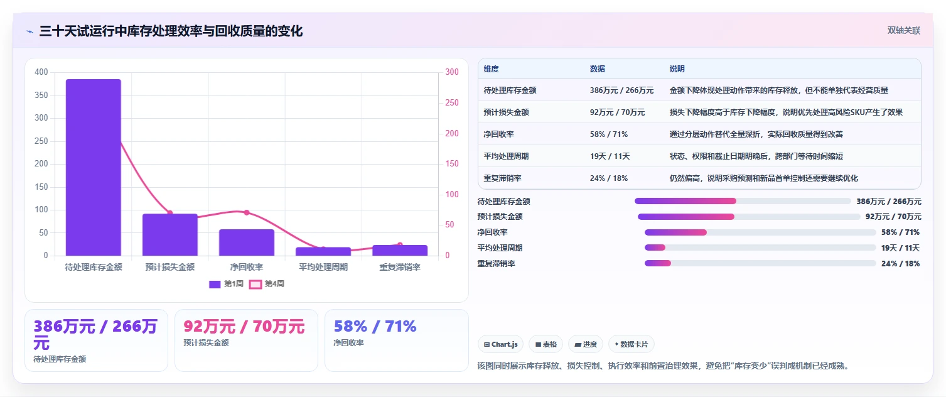Click the 24% / 18% value beside progress bar
Image resolution: width=946 pixels, height=397 pixels.
[x=900, y=264]
